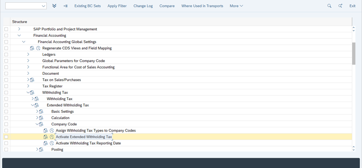Open the command field dropdown arrow
The image size is (362, 168).
[x=44, y=6]
